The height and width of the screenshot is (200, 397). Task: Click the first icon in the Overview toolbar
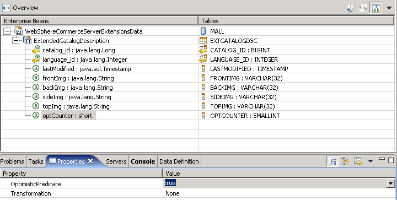pyautogui.click(x=350, y=8)
